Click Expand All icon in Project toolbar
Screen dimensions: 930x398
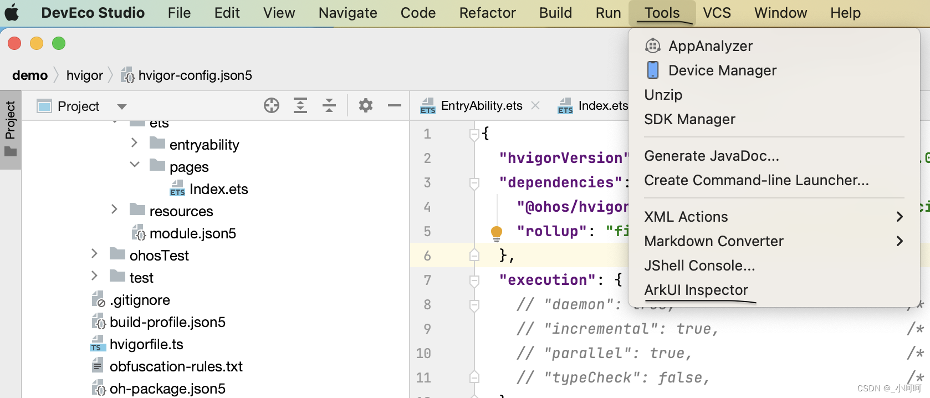tap(300, 105)
